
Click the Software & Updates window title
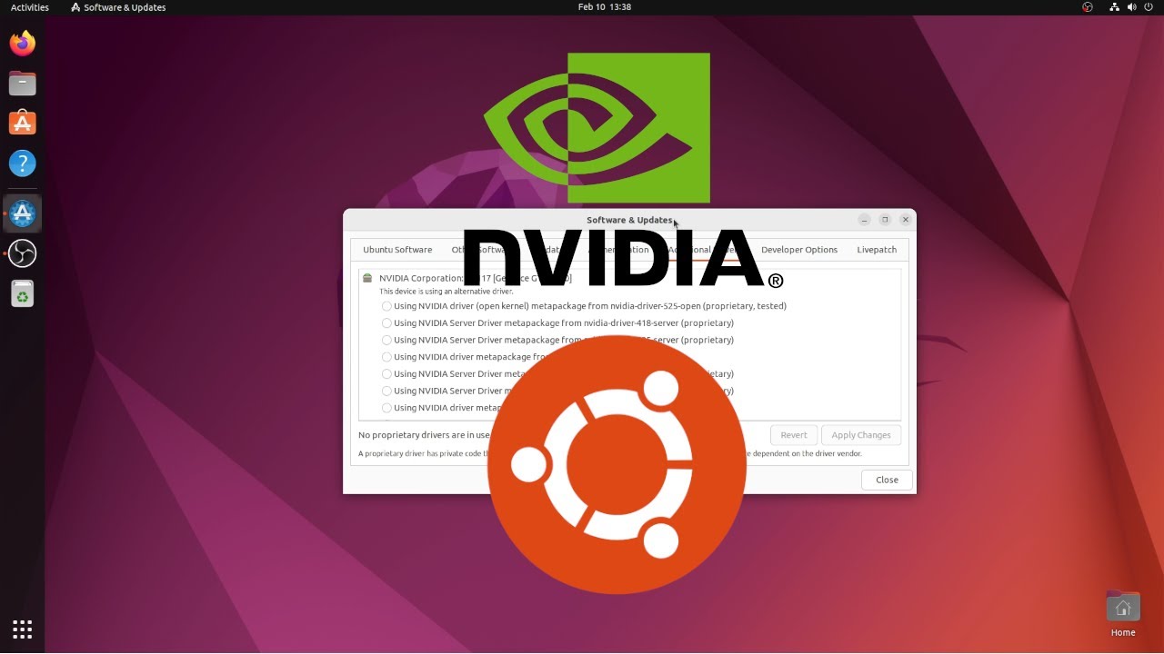[629, 220]
